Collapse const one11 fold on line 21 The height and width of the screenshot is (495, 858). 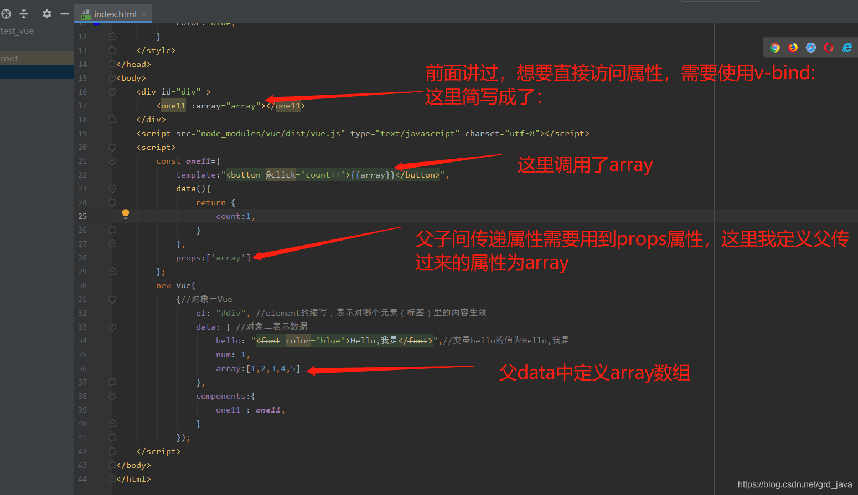coord(112,161)
